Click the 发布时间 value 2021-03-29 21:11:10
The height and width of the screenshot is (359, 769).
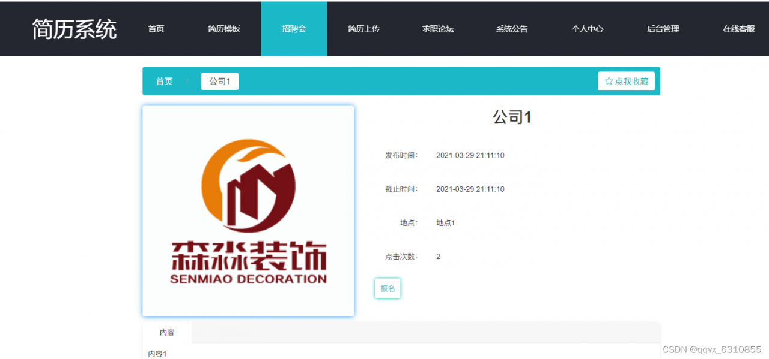pyautogui.click(x=470, y=155)
